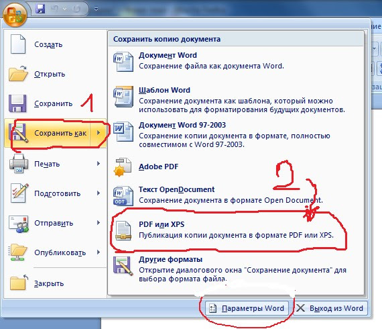The image size is (382, 329).
Task: Click the Параметры Word button
Action: (x=247, y=308)
